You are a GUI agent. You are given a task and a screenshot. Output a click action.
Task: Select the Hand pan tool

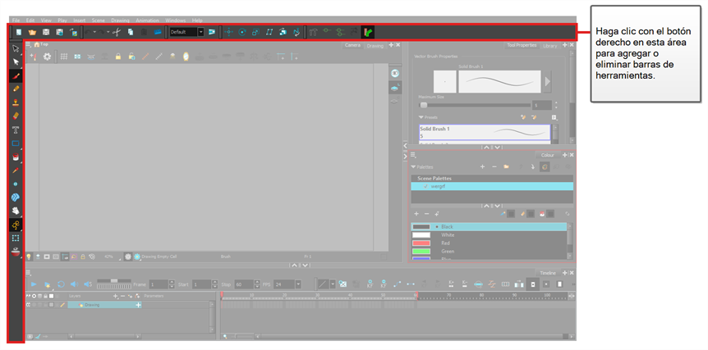point(16,211)
